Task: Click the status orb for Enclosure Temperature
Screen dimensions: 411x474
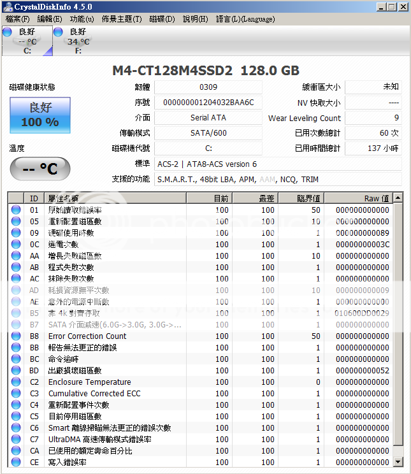Action: coord(16,382)
